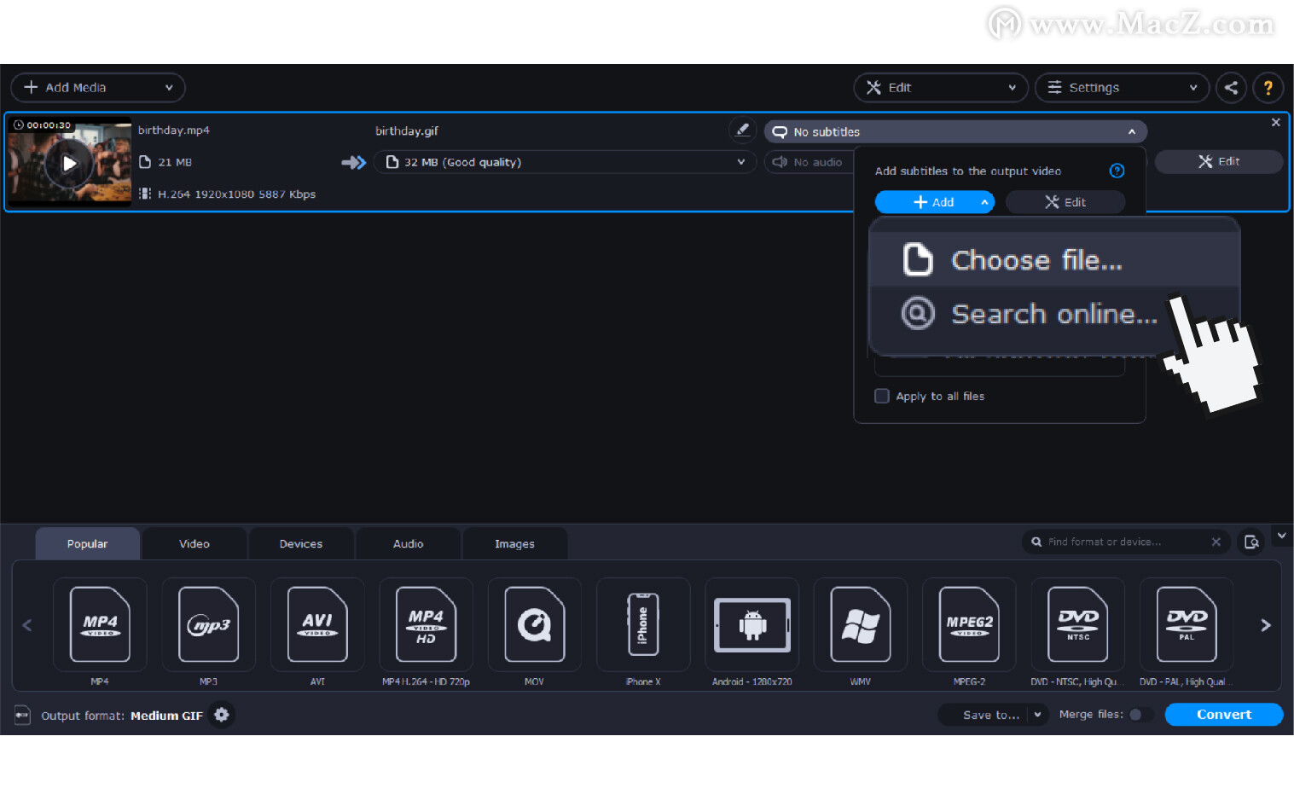The height and width of the screenshot is (800, 1294).
Task: Click the Edit button beside file row
Action: tap(1219, 161)
